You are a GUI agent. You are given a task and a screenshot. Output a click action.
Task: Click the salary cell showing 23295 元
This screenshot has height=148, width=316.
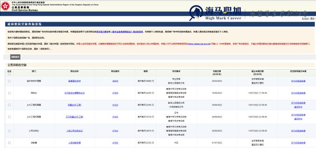pos(146,105)
